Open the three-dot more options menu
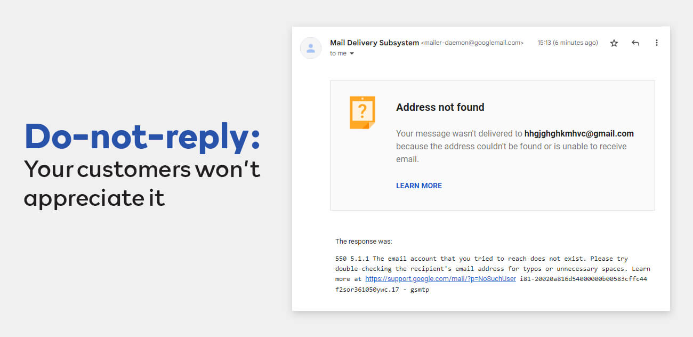The height and width of the screenshot is (337, 693). click(657, 43)
